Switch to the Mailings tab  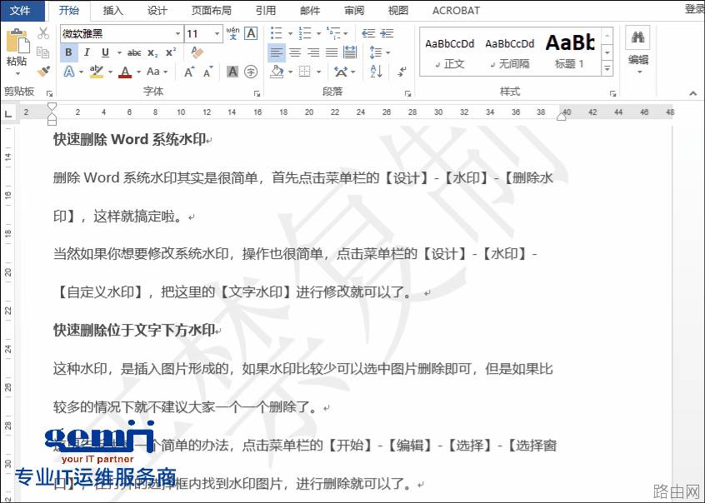click(x=310, y=10)
